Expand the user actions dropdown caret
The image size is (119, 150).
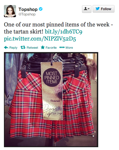coord(89,9)
